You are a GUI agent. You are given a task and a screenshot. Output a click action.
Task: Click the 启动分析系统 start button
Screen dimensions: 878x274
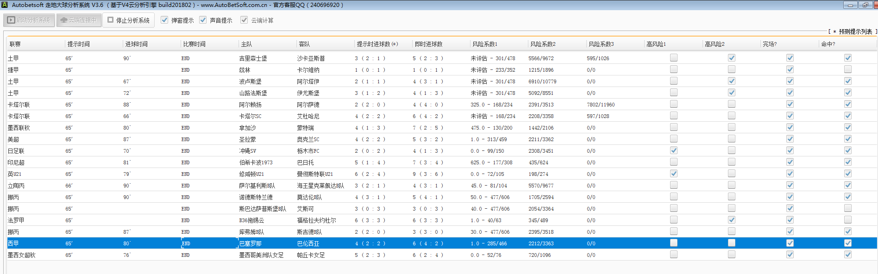coord(29,20)
